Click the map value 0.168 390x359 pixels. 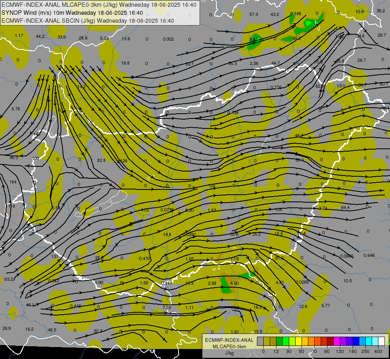coord(296,14)
